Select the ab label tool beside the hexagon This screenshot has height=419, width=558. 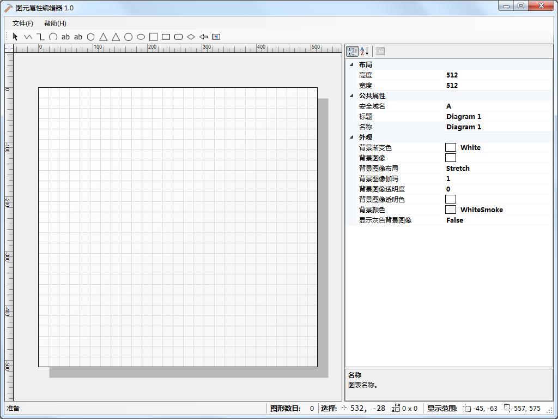point(78,37)
